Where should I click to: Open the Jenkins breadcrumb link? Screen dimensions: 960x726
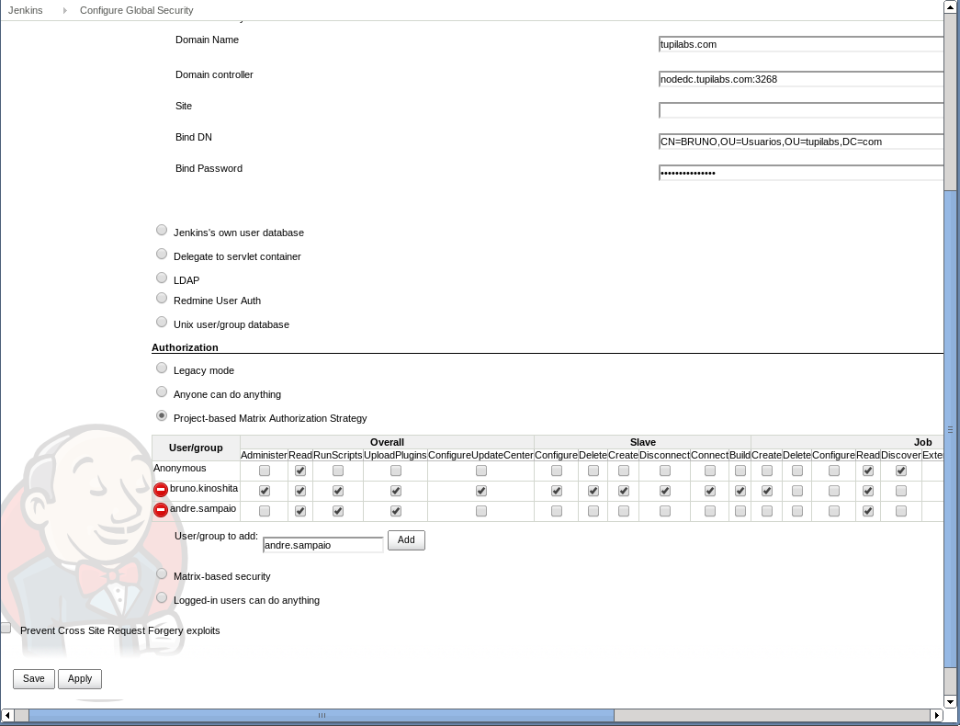(25, 10)
